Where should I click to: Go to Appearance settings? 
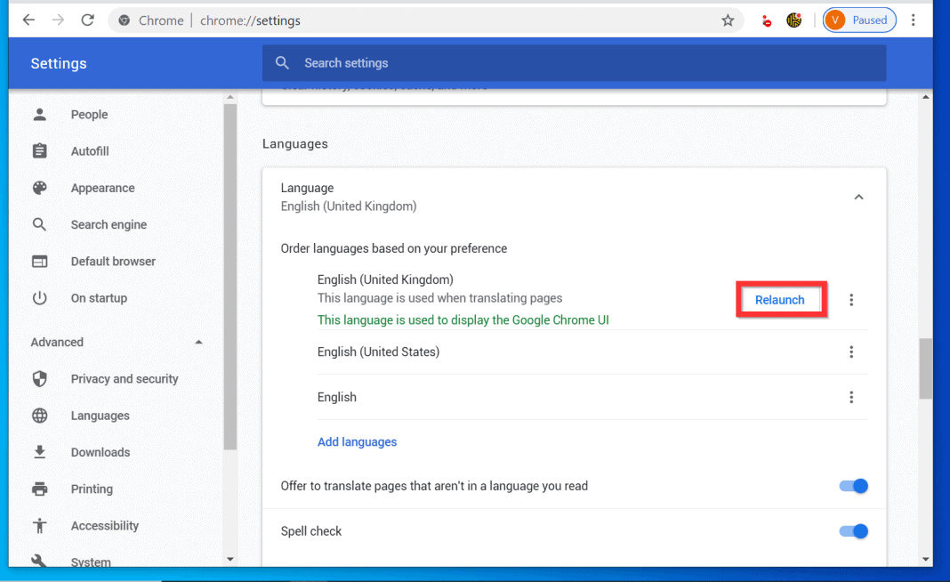[102, 188]
